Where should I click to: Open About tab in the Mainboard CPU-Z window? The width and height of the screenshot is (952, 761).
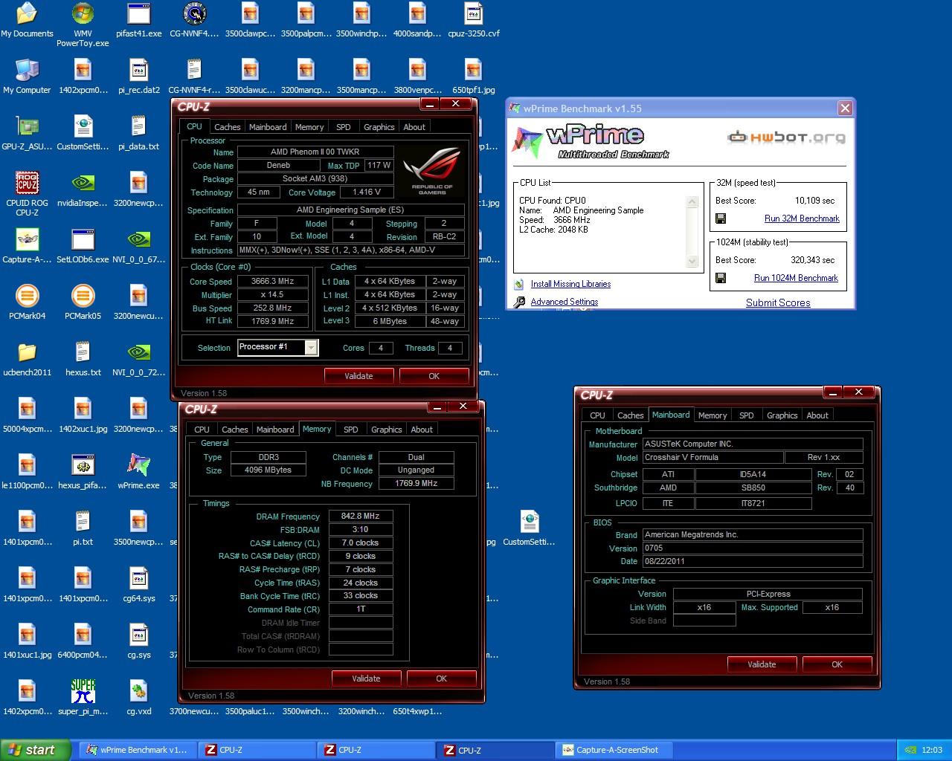817,415
